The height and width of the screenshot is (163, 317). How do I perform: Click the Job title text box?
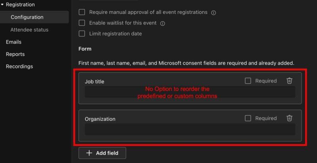[x=190, y=92]
